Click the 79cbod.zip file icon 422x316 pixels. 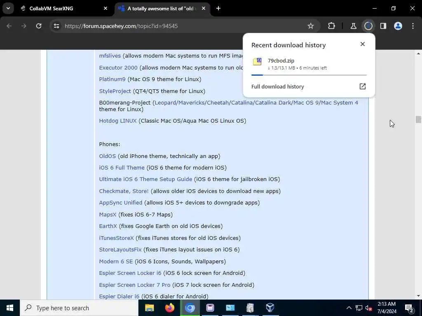coord(257,62)
